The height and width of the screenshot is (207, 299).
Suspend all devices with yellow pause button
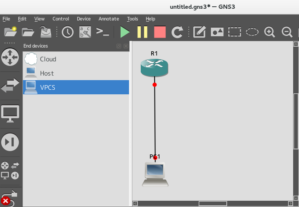click(142, 32)
